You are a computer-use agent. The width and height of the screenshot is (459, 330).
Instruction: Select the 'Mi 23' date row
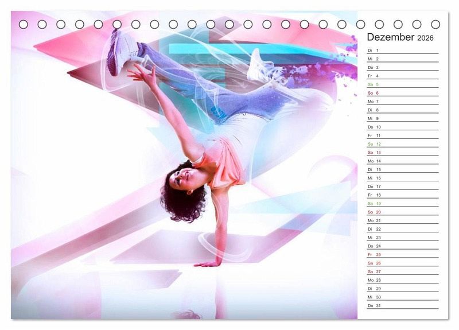pyautogui.click(x=403, y=237)
